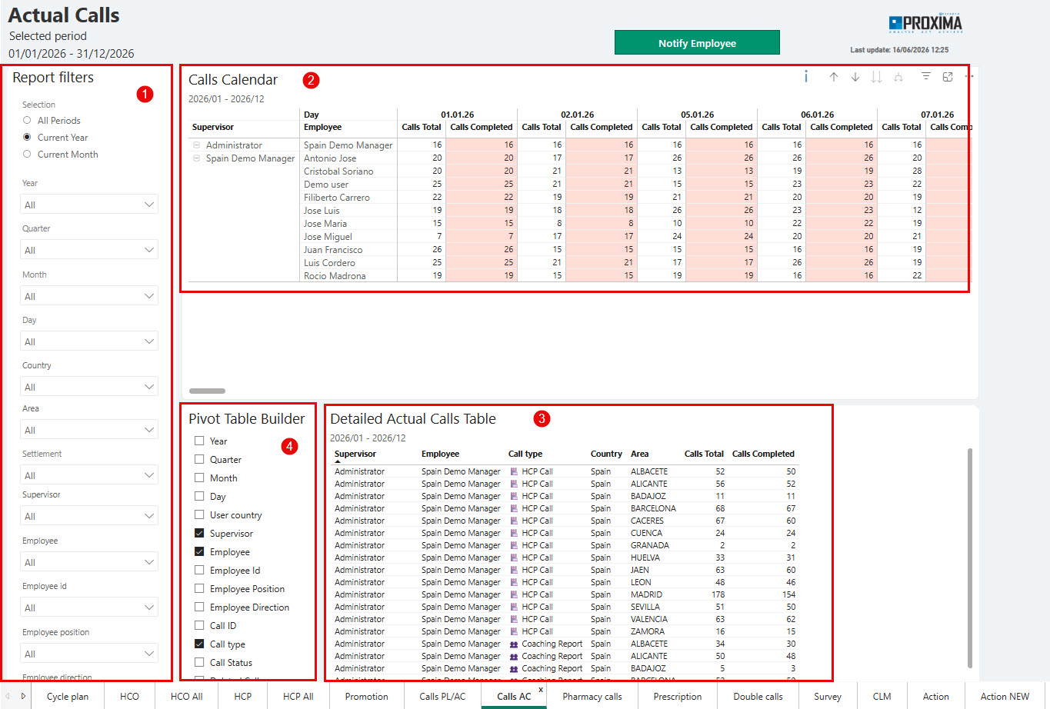This screenshot has width=1050, height=709.
Task: Sort by Call type column header
Action: tap(525, 454)
